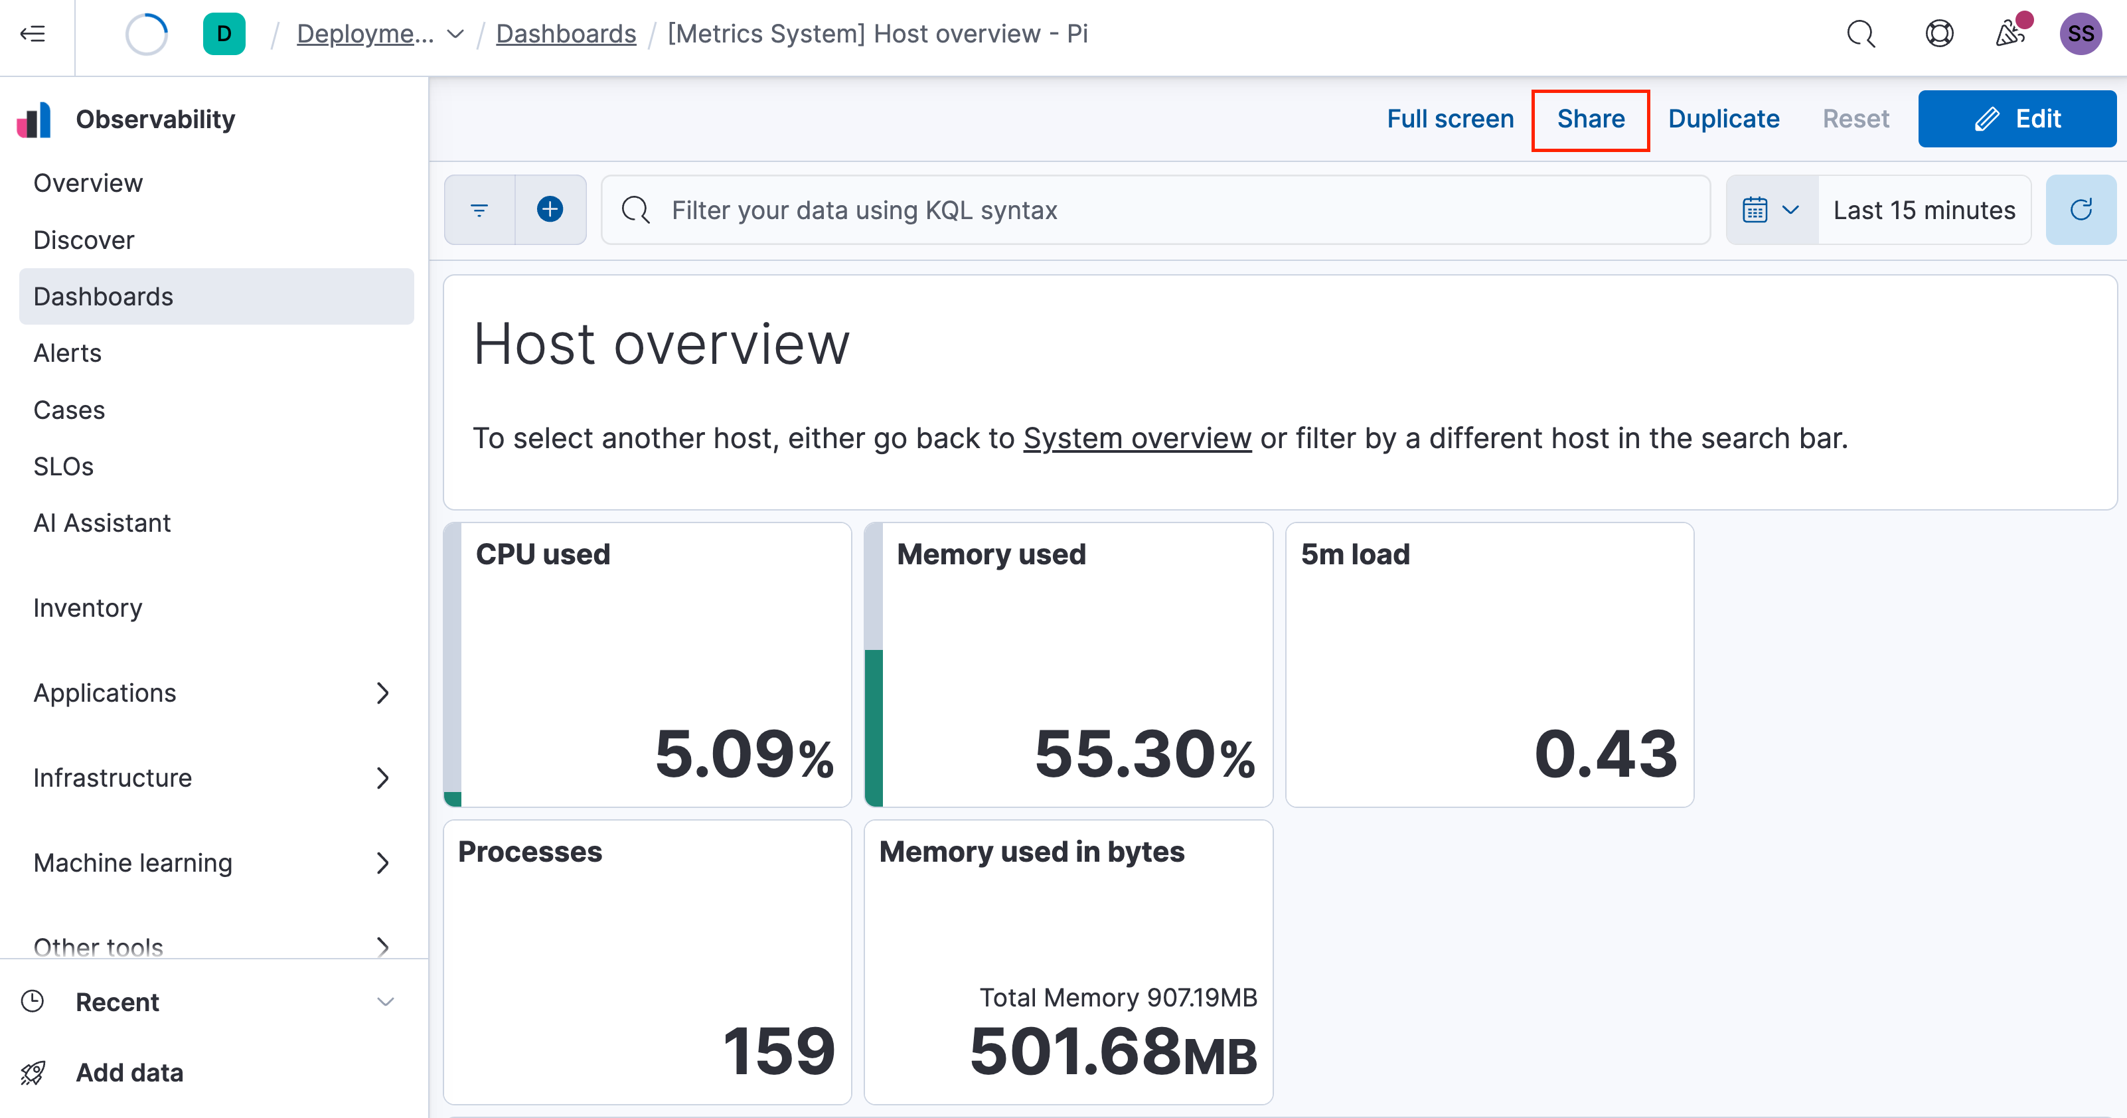
Task: Expand the Infrastructure nav section
Action: click(x=382, y=778)
